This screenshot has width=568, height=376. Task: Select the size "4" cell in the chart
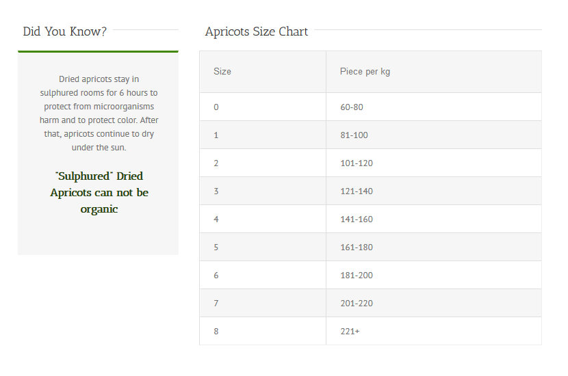tap(216, 219)
